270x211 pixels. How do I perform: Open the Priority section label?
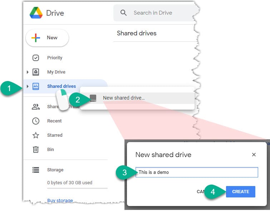tap(55, 58)
